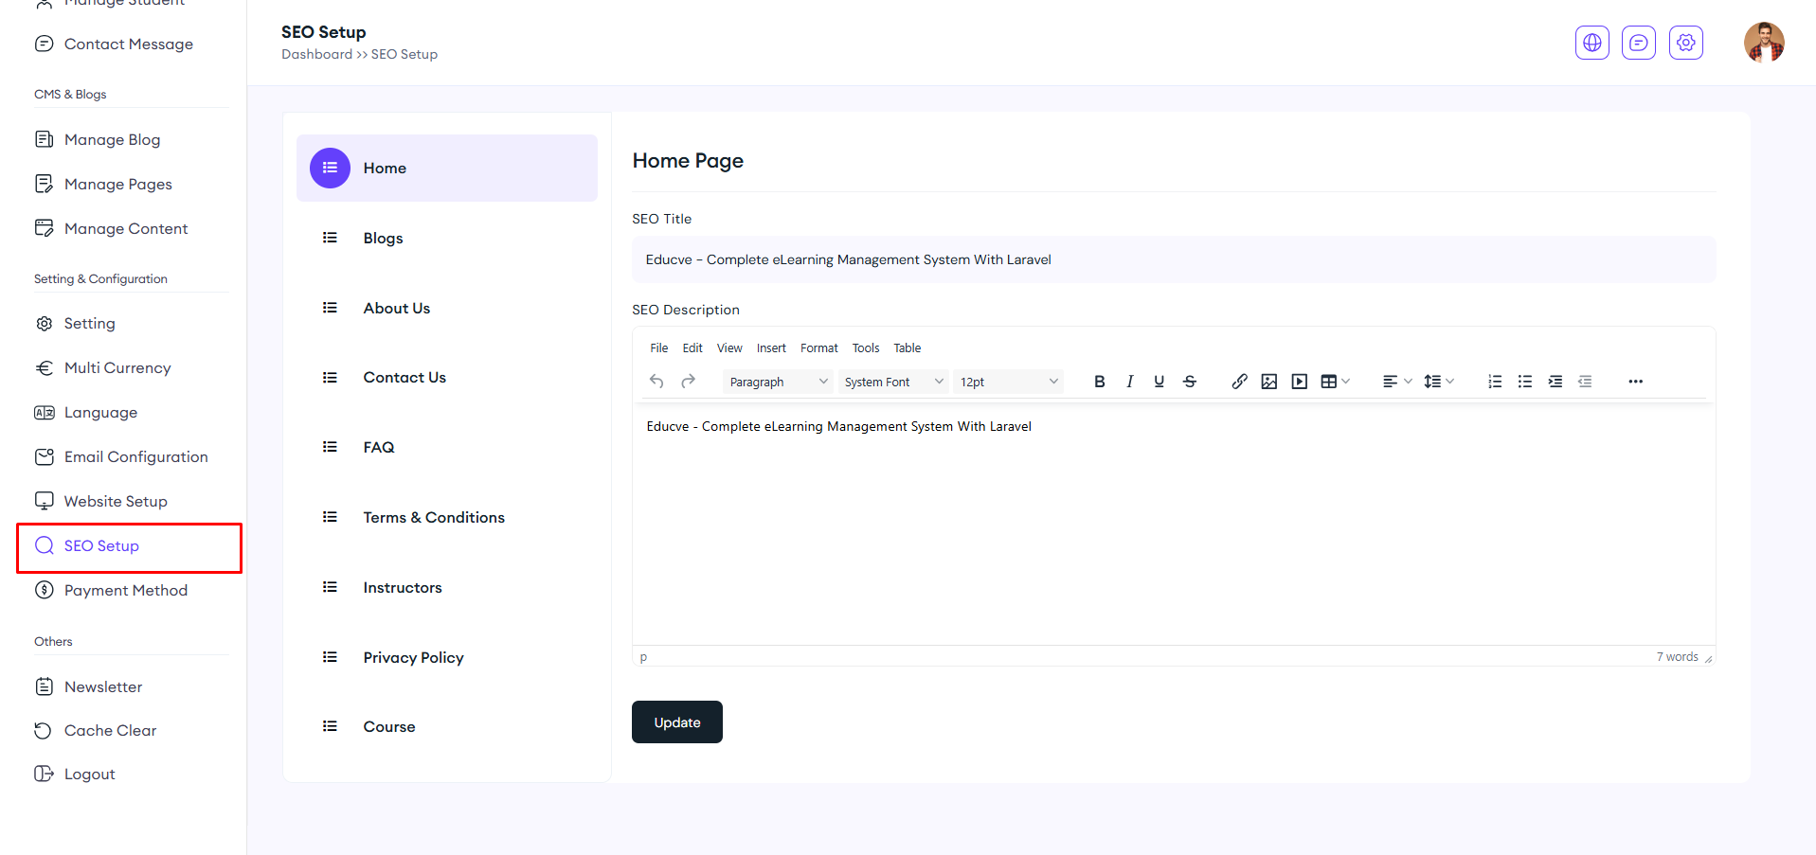The height and width of the screenshot is (855, 1816).
Task: Open the Insert menu in editor
Action: [x=771, y=348]
